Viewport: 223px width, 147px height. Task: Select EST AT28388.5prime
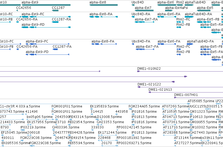176,133
